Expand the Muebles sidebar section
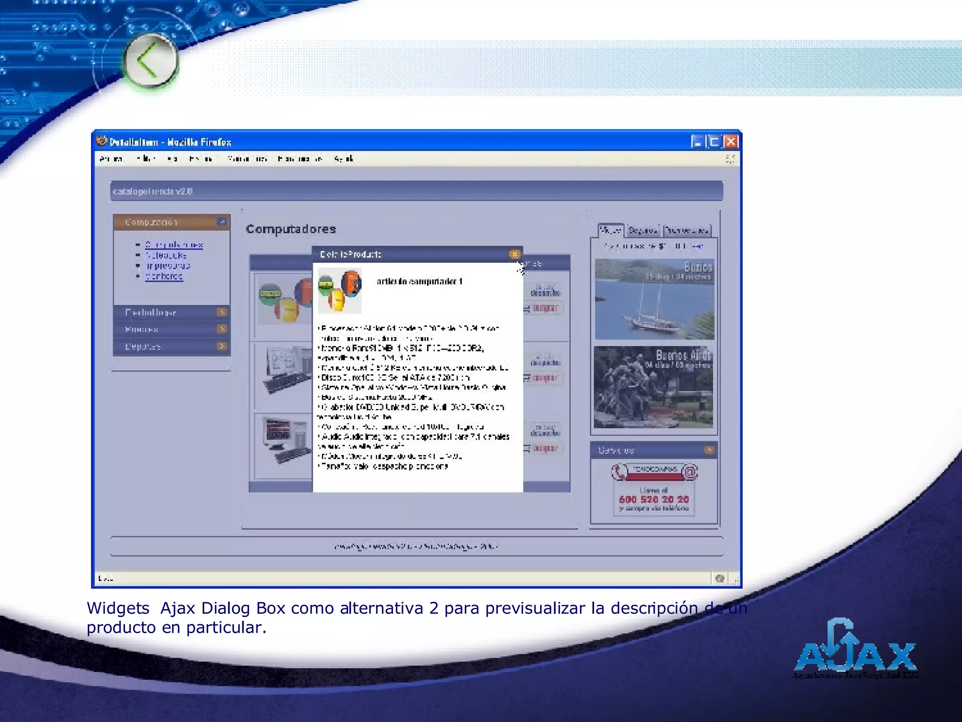 [222, 329]
